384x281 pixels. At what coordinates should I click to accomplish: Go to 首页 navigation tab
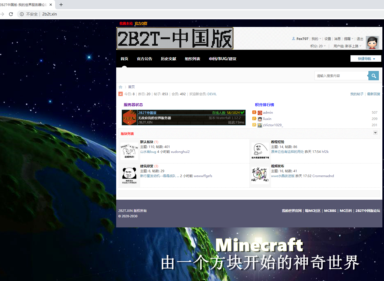124,59
